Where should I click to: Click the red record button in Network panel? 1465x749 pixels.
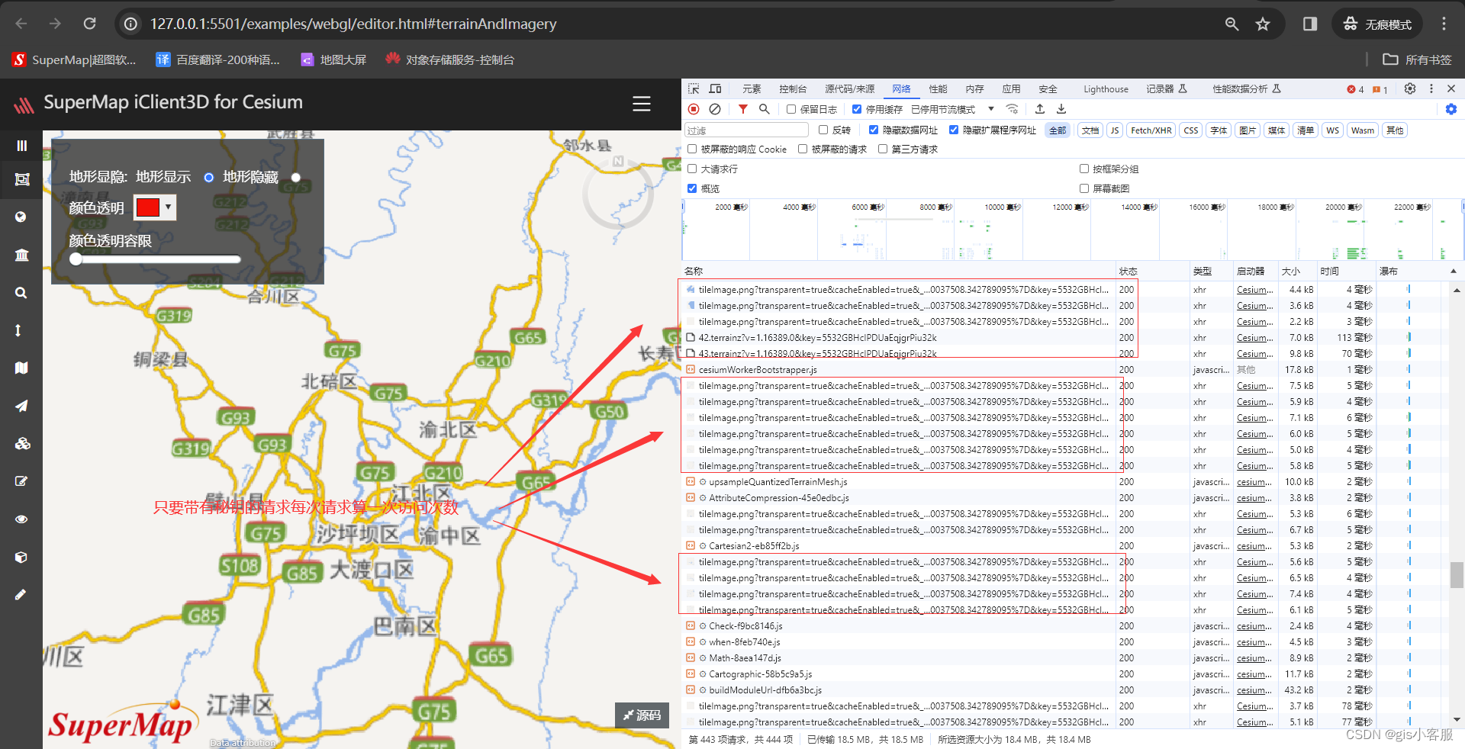694,109
